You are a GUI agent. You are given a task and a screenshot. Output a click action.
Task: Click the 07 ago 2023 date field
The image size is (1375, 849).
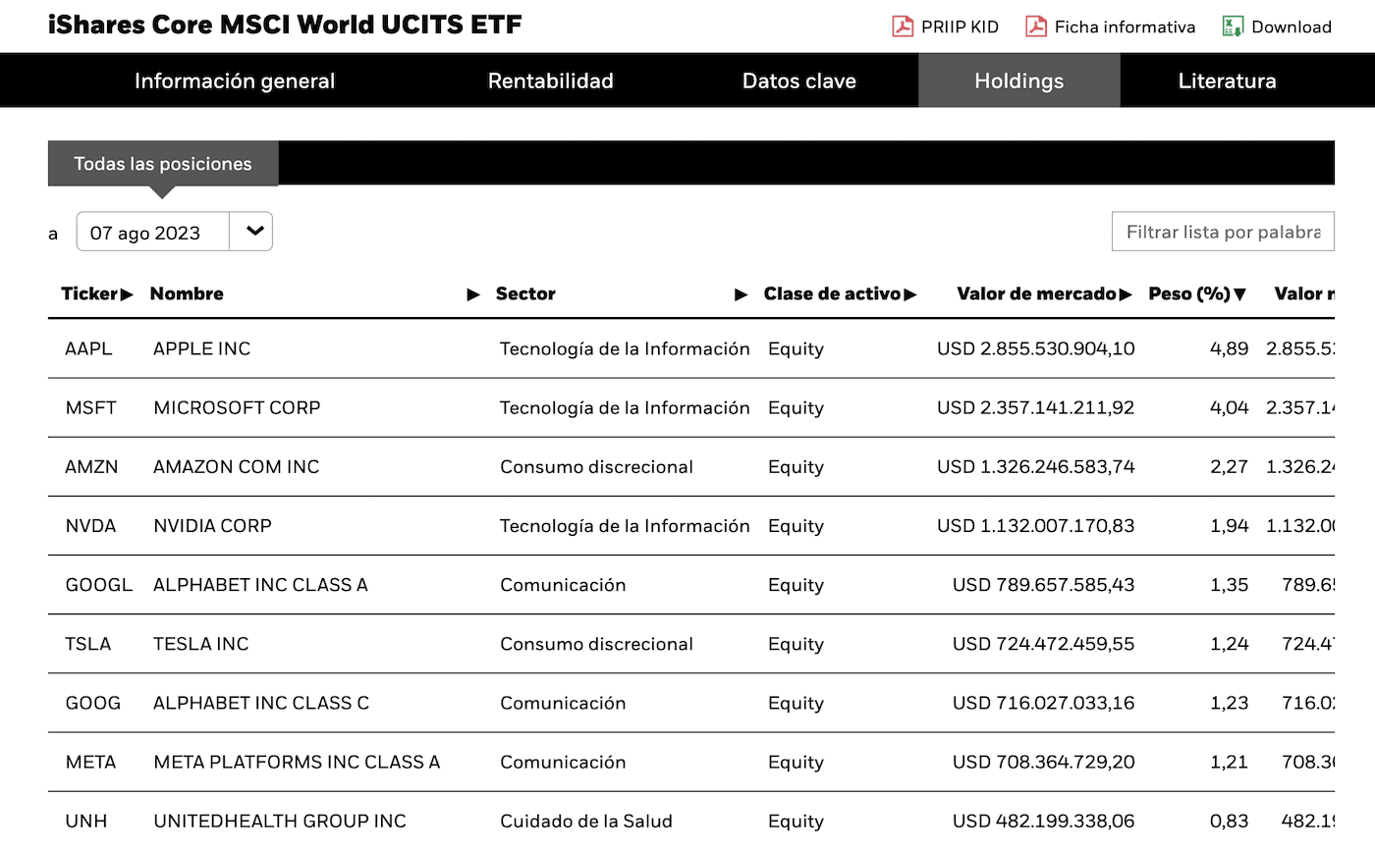pyautogui.click(x=153, y=232)
